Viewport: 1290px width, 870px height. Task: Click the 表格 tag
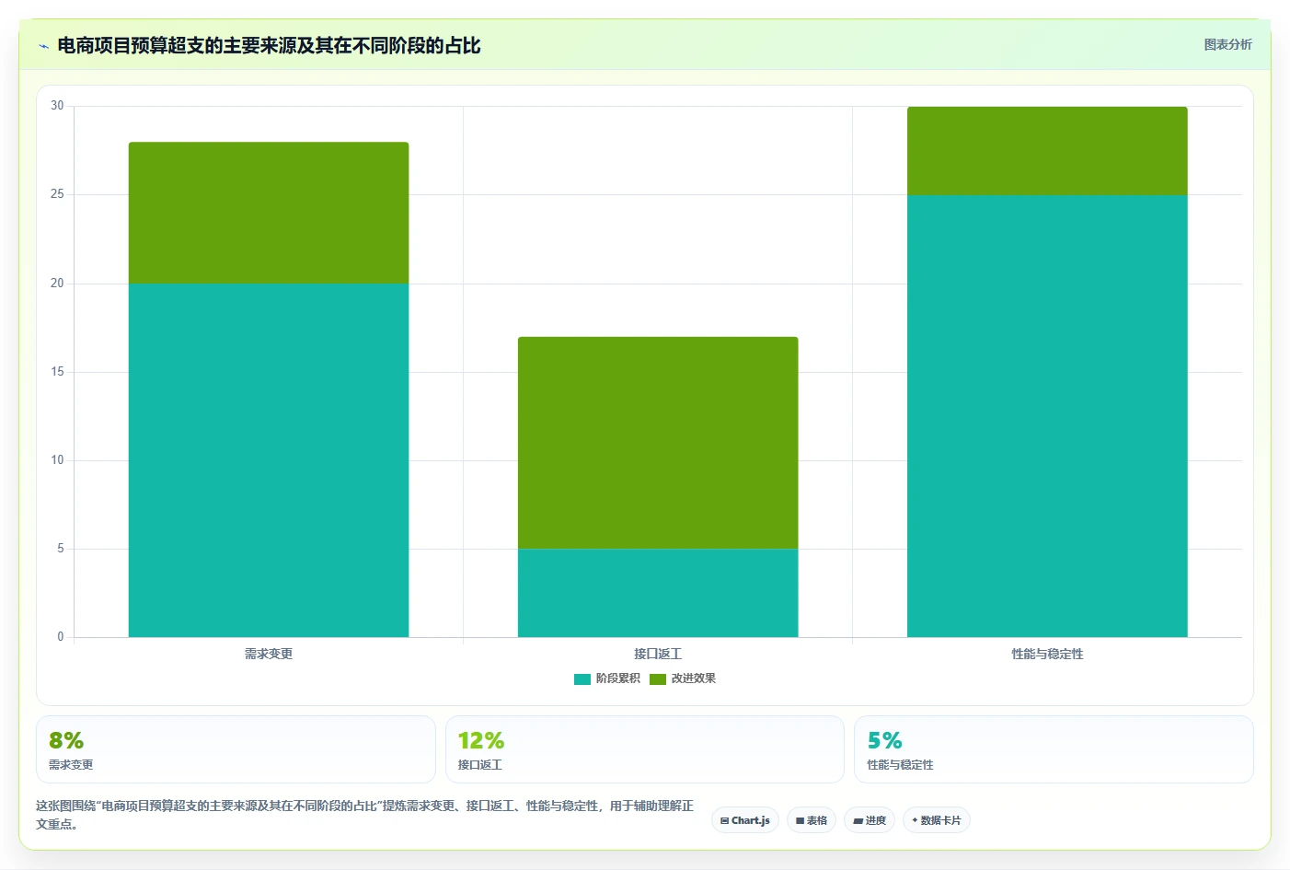tap(812, 820)
